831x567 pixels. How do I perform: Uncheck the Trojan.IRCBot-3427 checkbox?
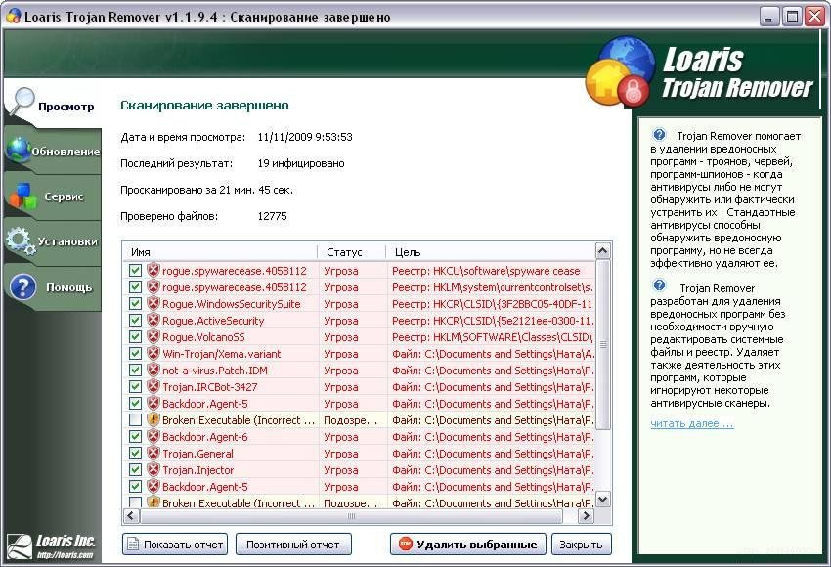click(x=135, y=386)
